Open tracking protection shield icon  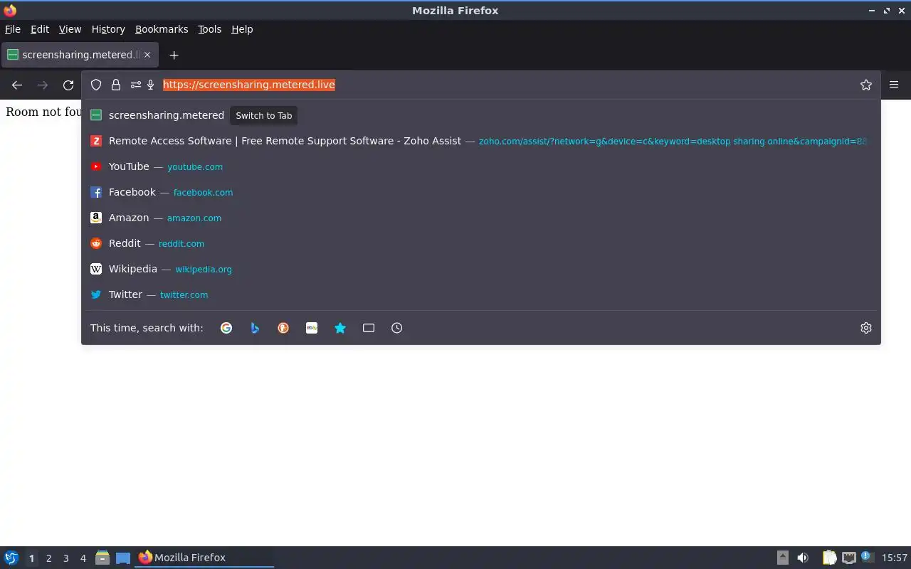96,85
